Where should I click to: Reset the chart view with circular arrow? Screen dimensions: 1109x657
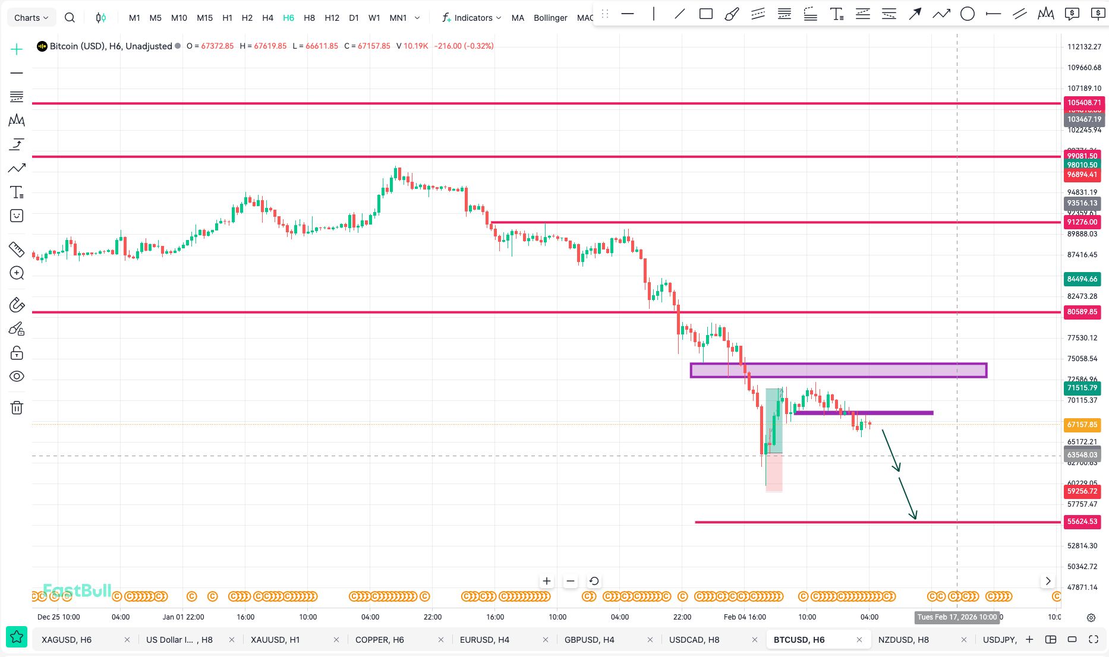[594, 581]
